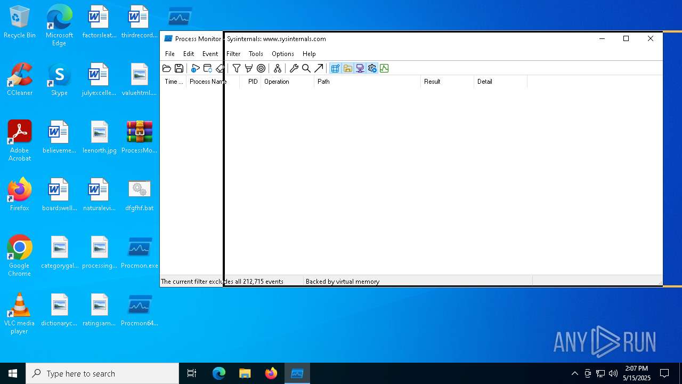This screenshot has width=682, height=384.
Task: Toggle Show File System Activity icon
Action: [347, 68]
